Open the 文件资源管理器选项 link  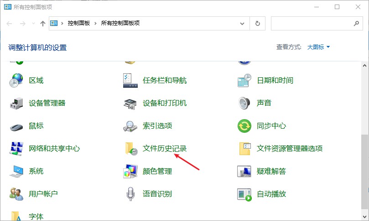pos(290,149)
